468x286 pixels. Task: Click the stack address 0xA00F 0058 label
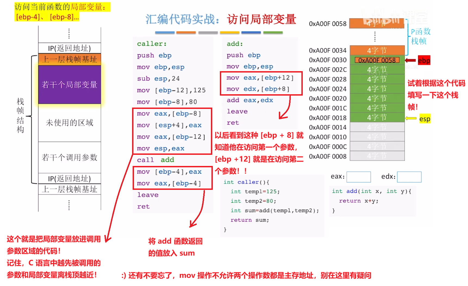[328, 24]
